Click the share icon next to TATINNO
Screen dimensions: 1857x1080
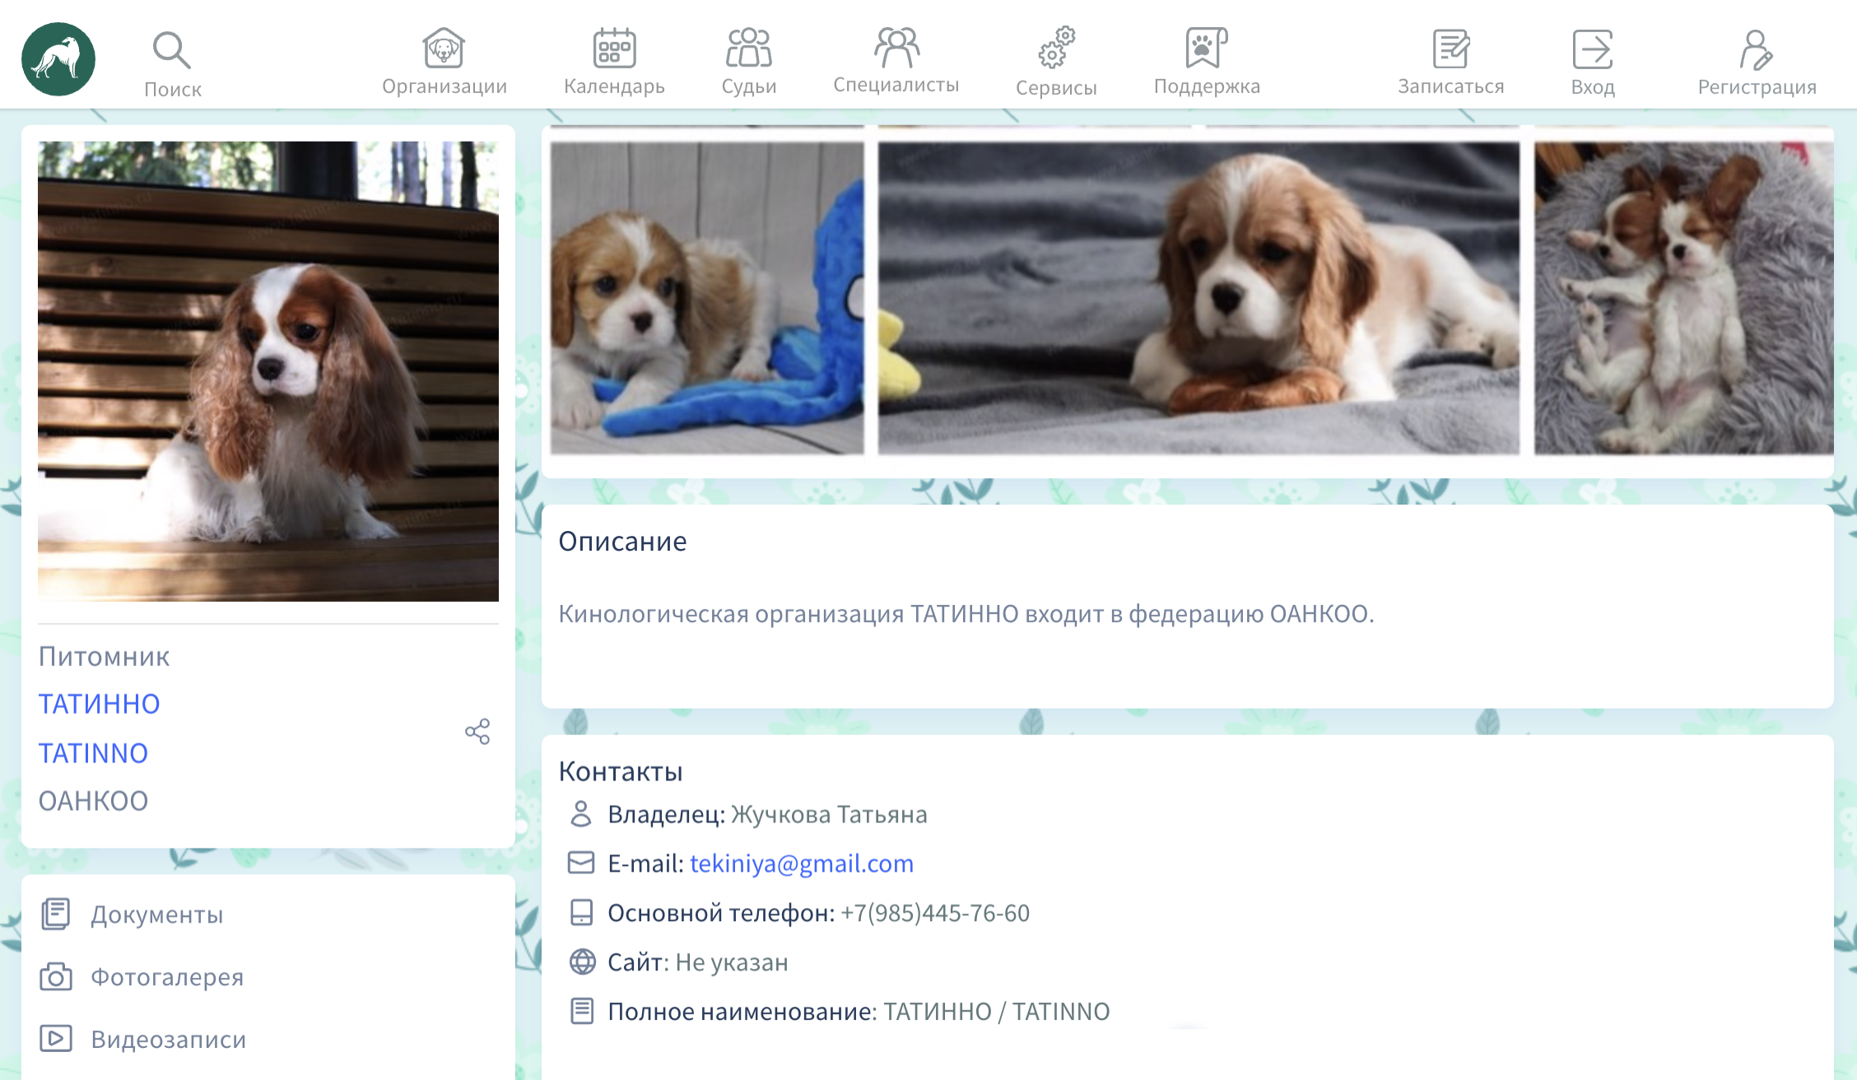(476, 730)
